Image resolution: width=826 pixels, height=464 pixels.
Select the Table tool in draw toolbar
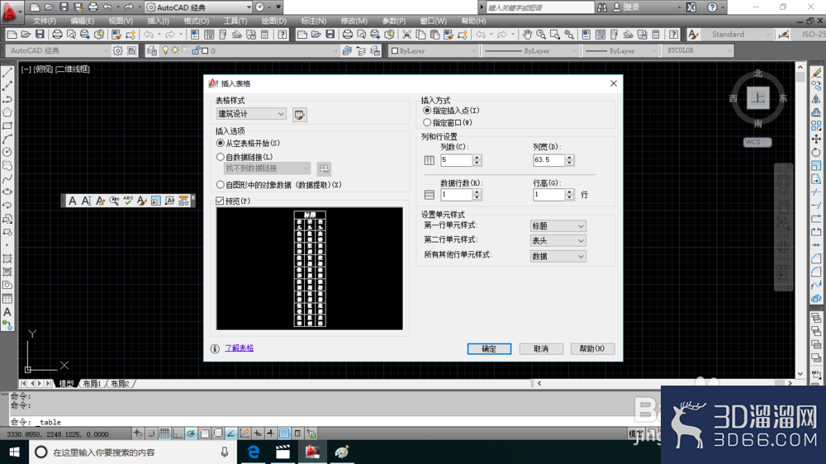(x=7, y=299)
